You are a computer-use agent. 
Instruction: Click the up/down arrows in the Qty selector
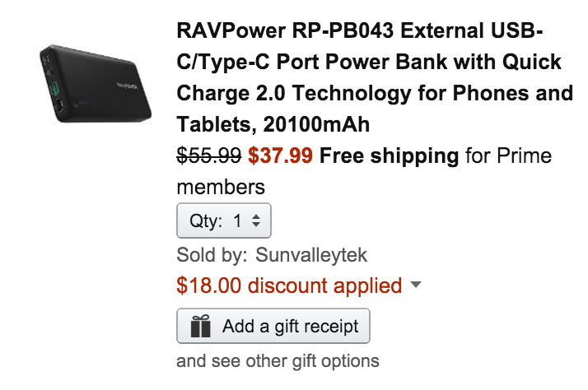[x=255, y=221]
